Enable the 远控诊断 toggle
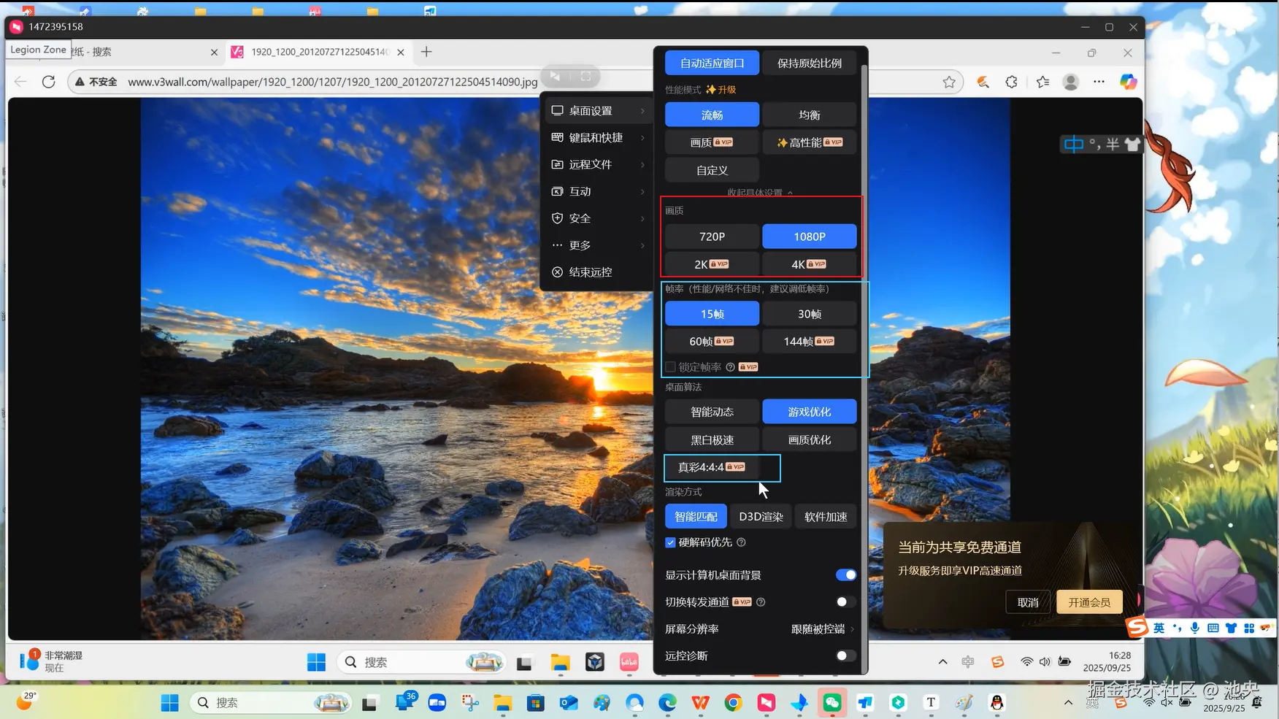This screenshot has height=719, width=1279. [846, 655]
